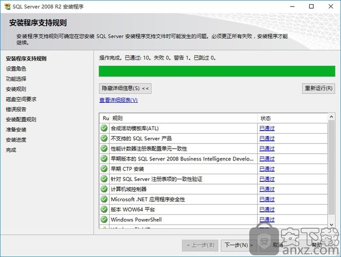Select 错误报告 step in sidebar
Screen dimensions: 341x257
click(16, 109)
